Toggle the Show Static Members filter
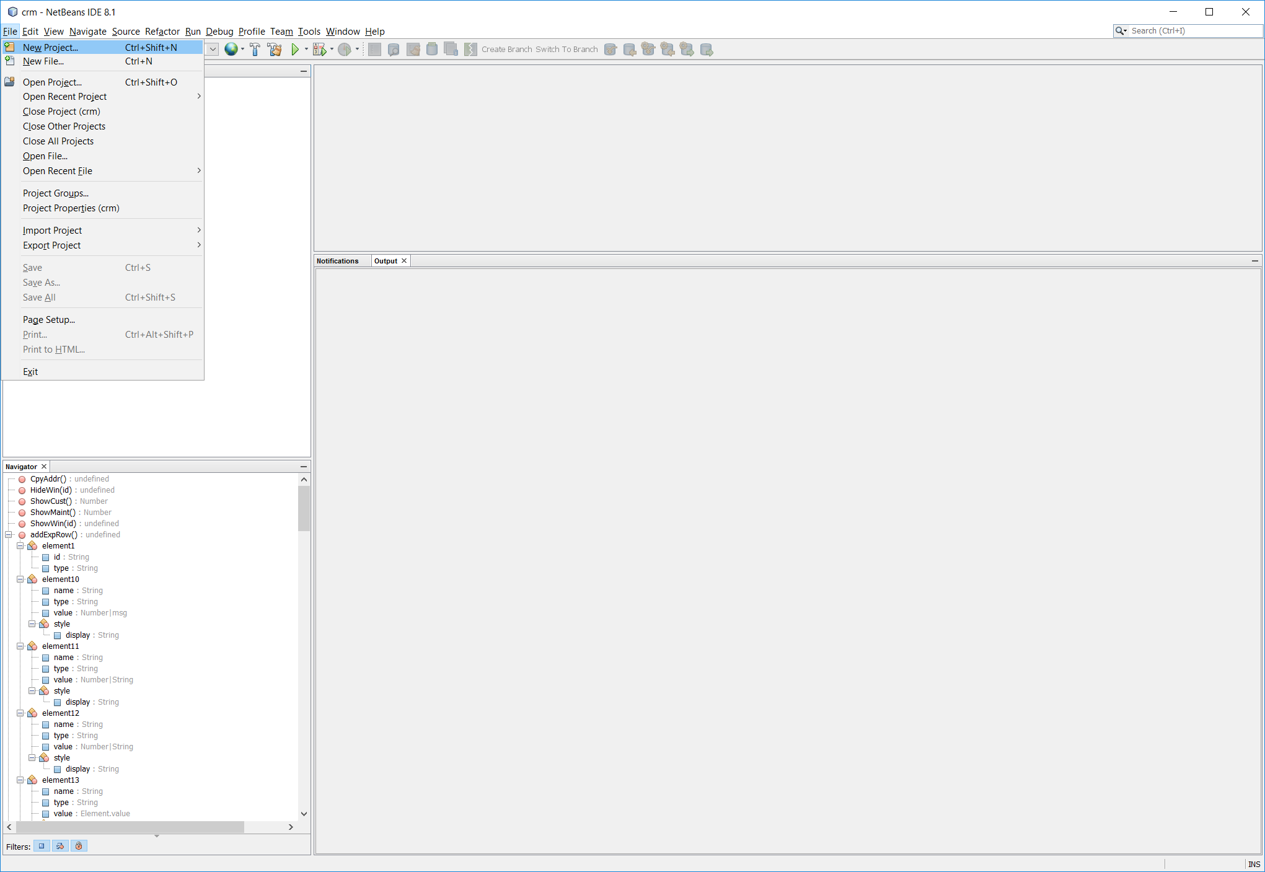1265x872 pixels. click(60, 845)
